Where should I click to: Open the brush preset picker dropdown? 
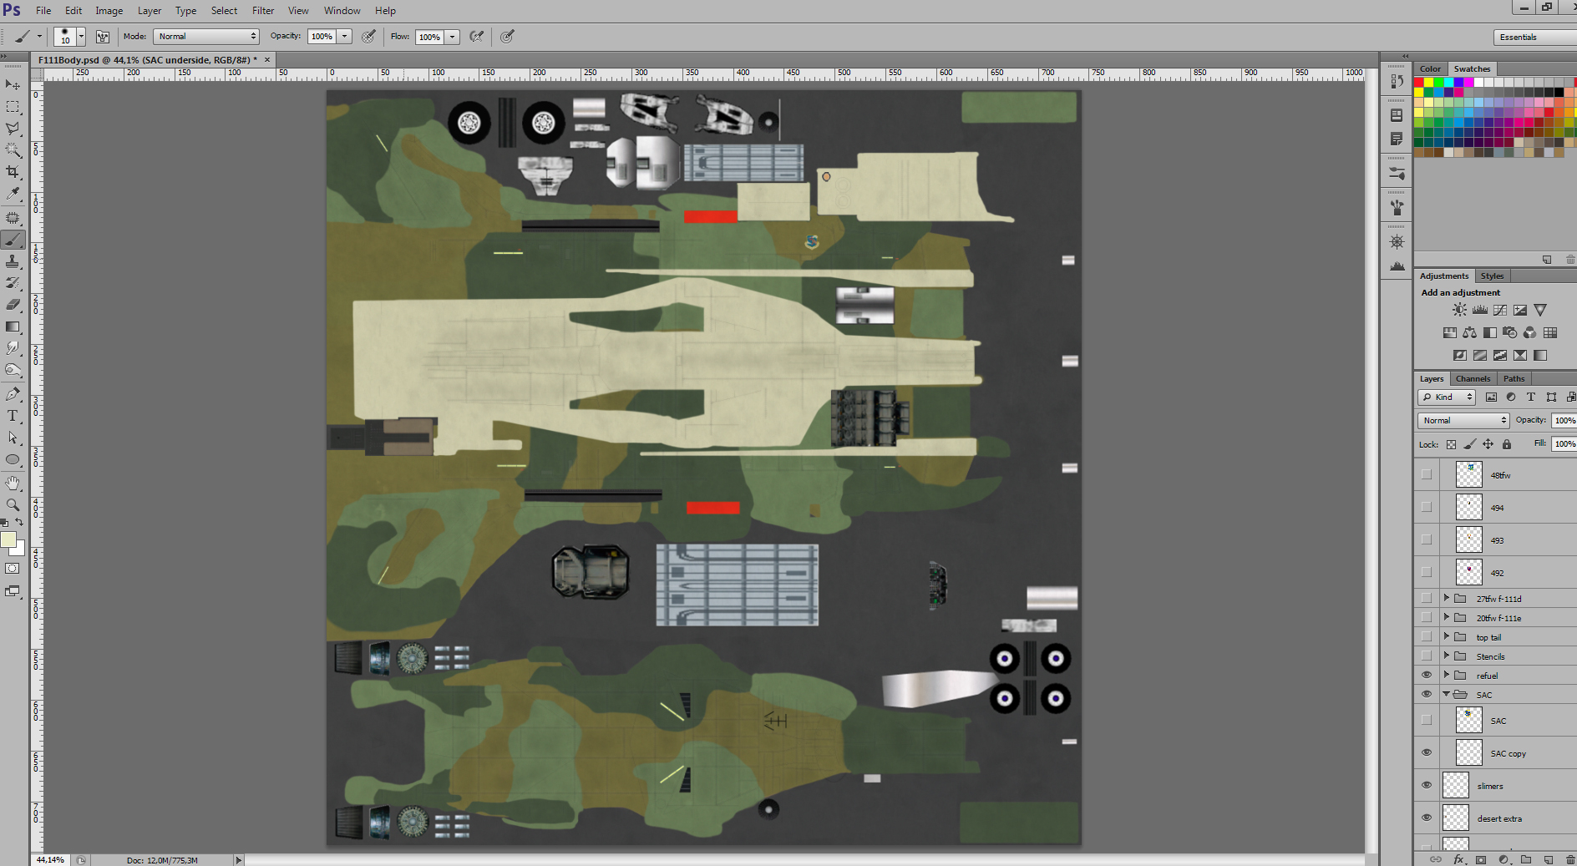coord(81,37)
